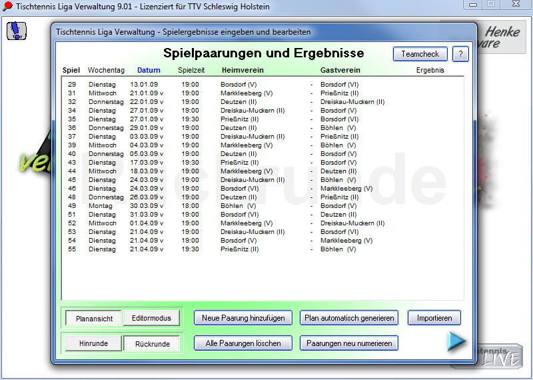Select match 55 Prießnitz (II) row
Screen dimensions: 533x380
[x=239, y=249]
